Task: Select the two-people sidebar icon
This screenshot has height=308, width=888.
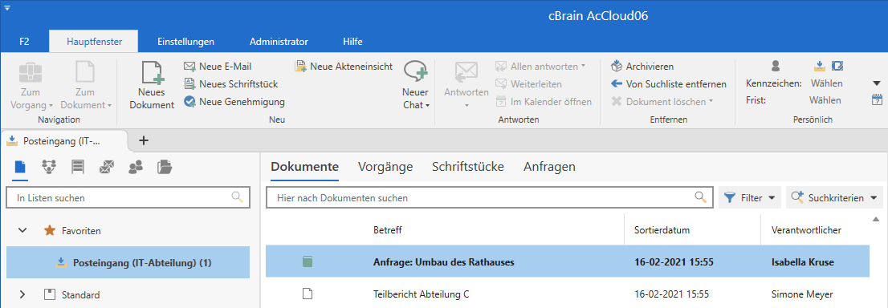Action: point(136,167)
